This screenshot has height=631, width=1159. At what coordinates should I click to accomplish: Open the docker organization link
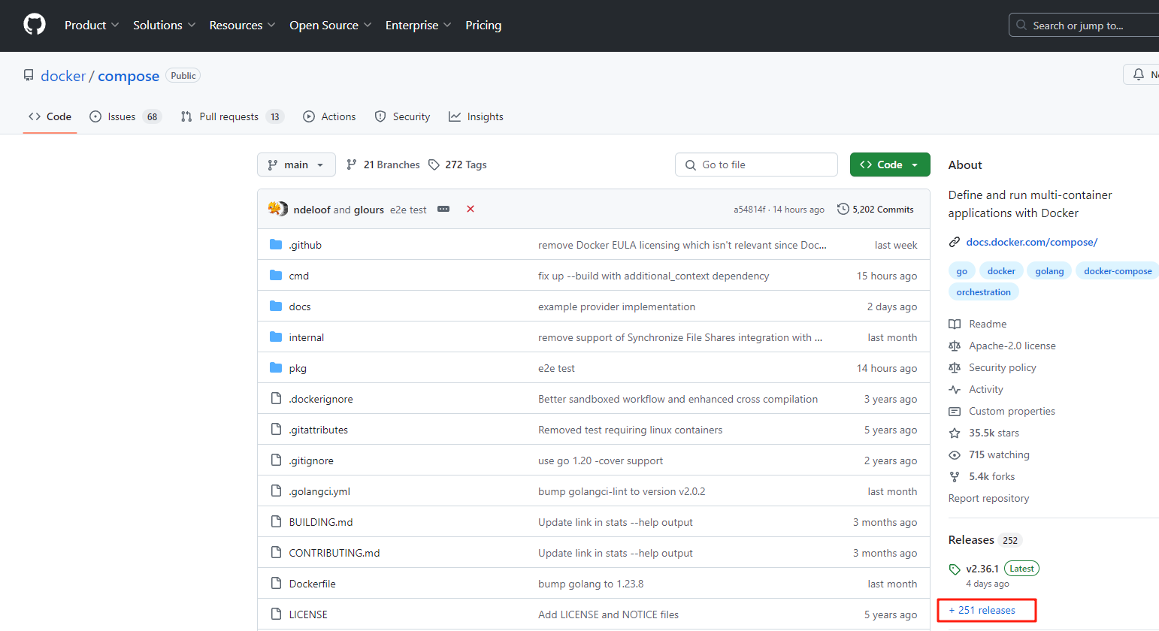63,76
